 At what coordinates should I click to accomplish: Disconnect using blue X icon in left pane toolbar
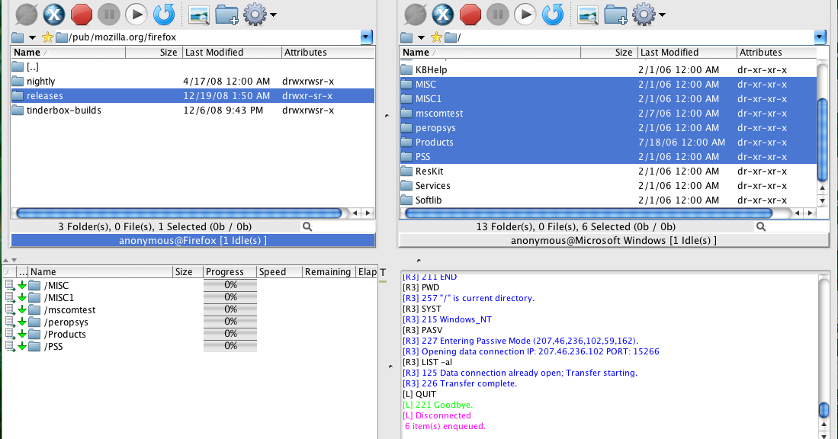pos(53,14)
